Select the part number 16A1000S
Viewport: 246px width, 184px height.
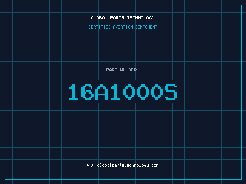coord(123,92)
